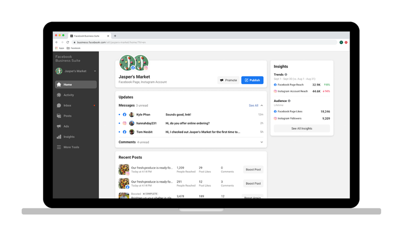Click See All Insights button
Screen dimensions: 400x236
click(x=302, y=128)
